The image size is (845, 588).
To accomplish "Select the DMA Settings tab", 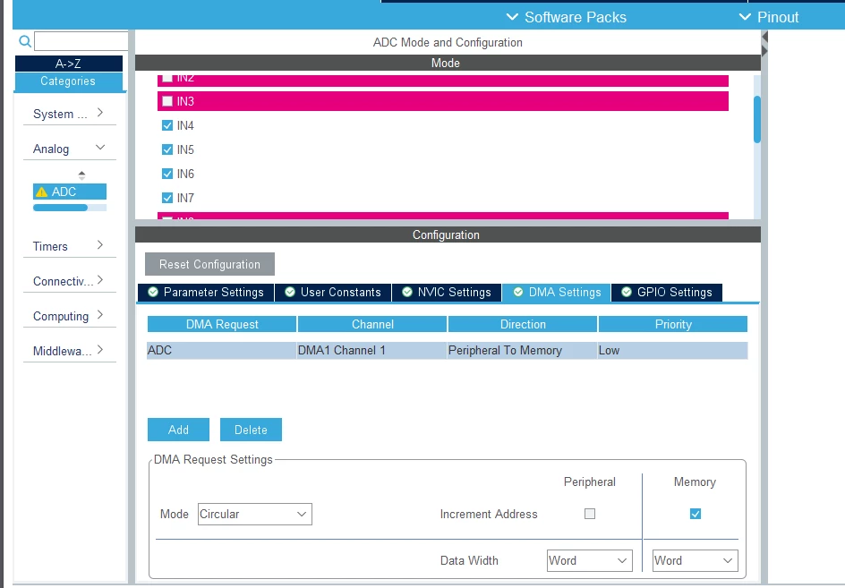I will click(x=556, y=292).
